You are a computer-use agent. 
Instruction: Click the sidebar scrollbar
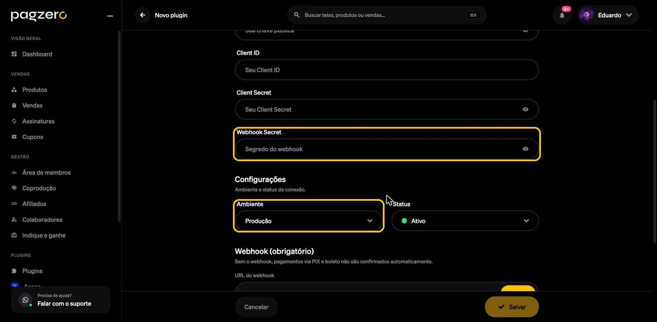pos(119,126)
